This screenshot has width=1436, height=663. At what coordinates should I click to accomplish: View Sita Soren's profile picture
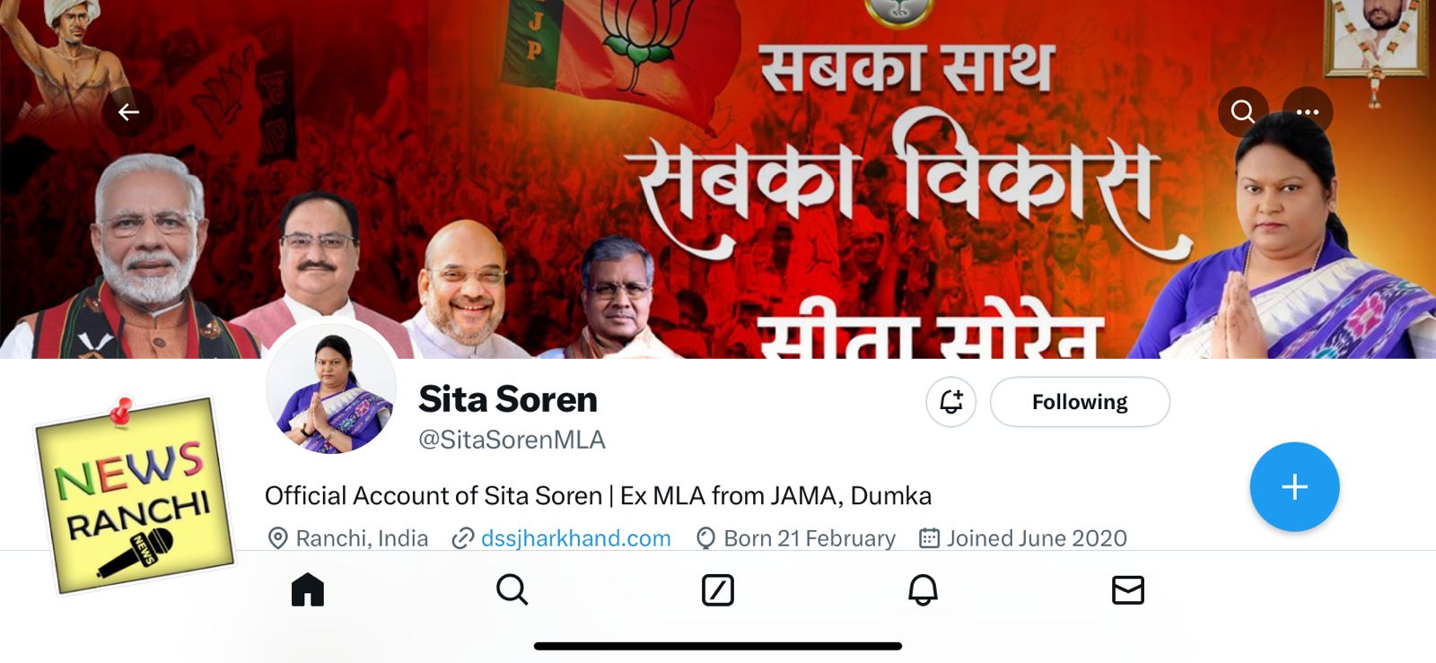click(x=331, y=389)
